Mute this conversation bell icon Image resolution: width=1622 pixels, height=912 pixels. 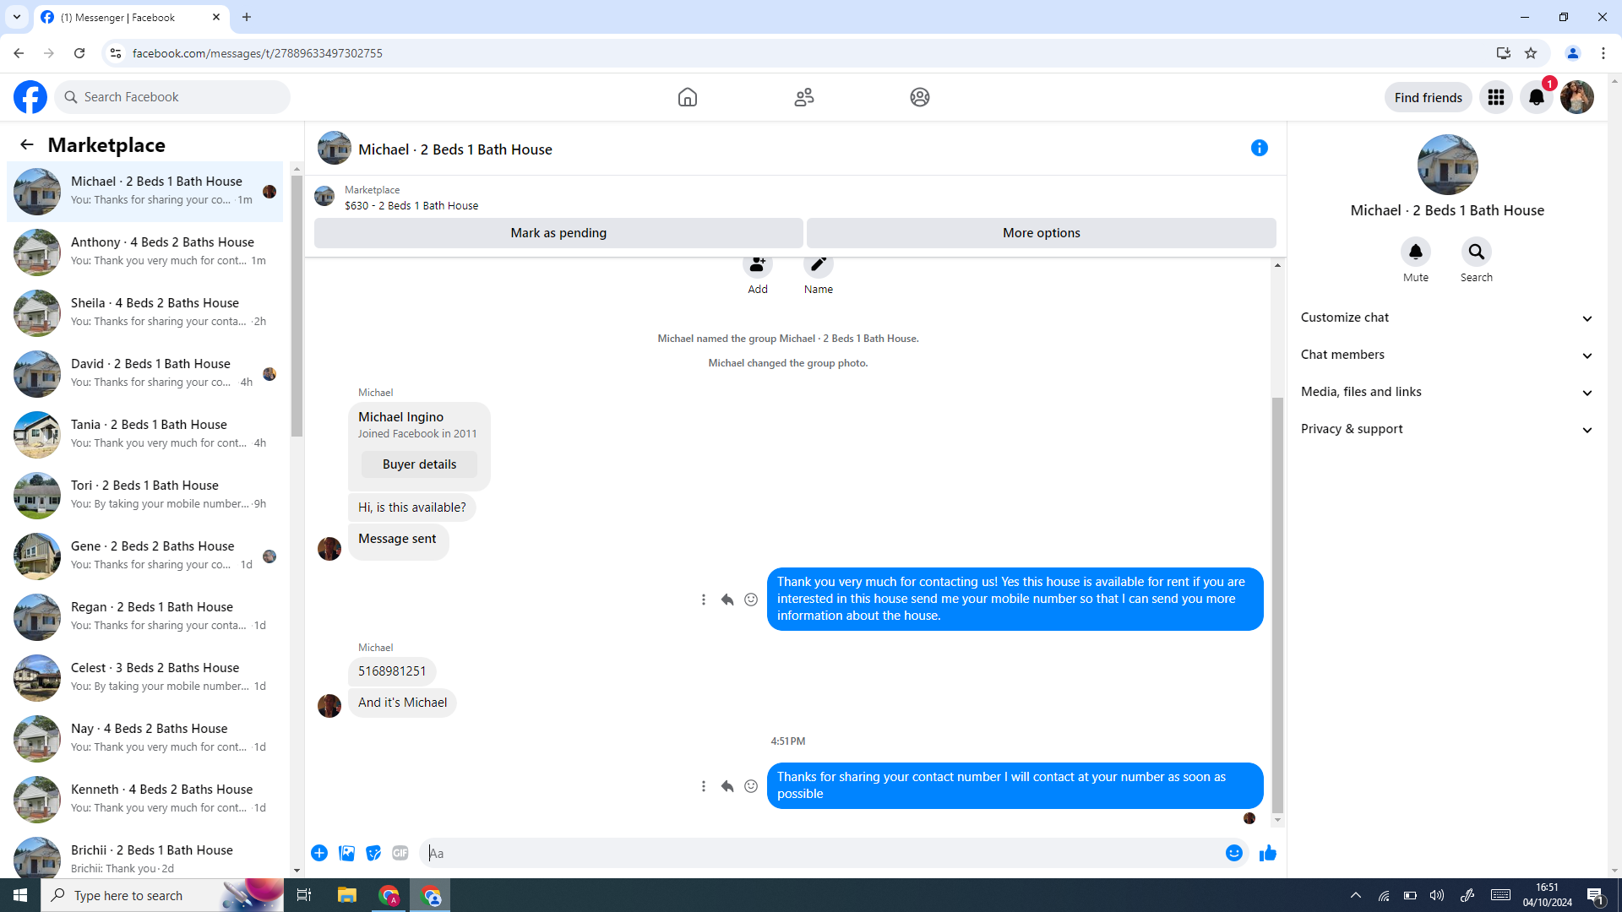pyautogui.click(x=1416, y=252)
